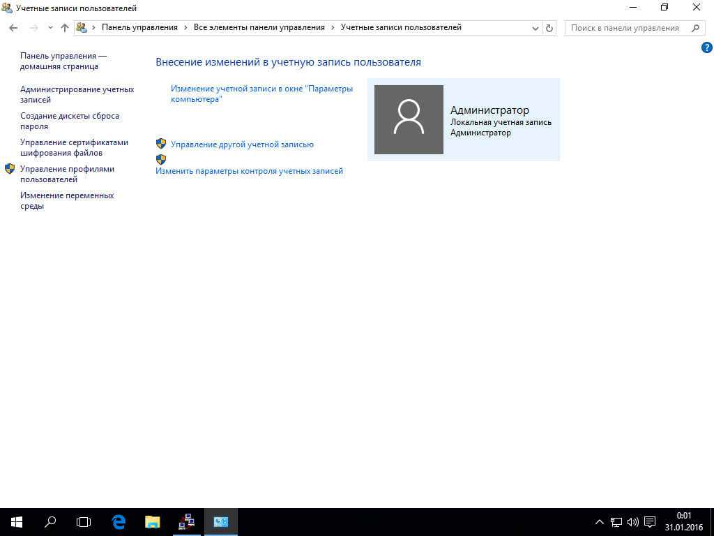Viewport: 714px width, 536px height.
Task: Click the Administrator account avatar picture
Action: [409, 119]
